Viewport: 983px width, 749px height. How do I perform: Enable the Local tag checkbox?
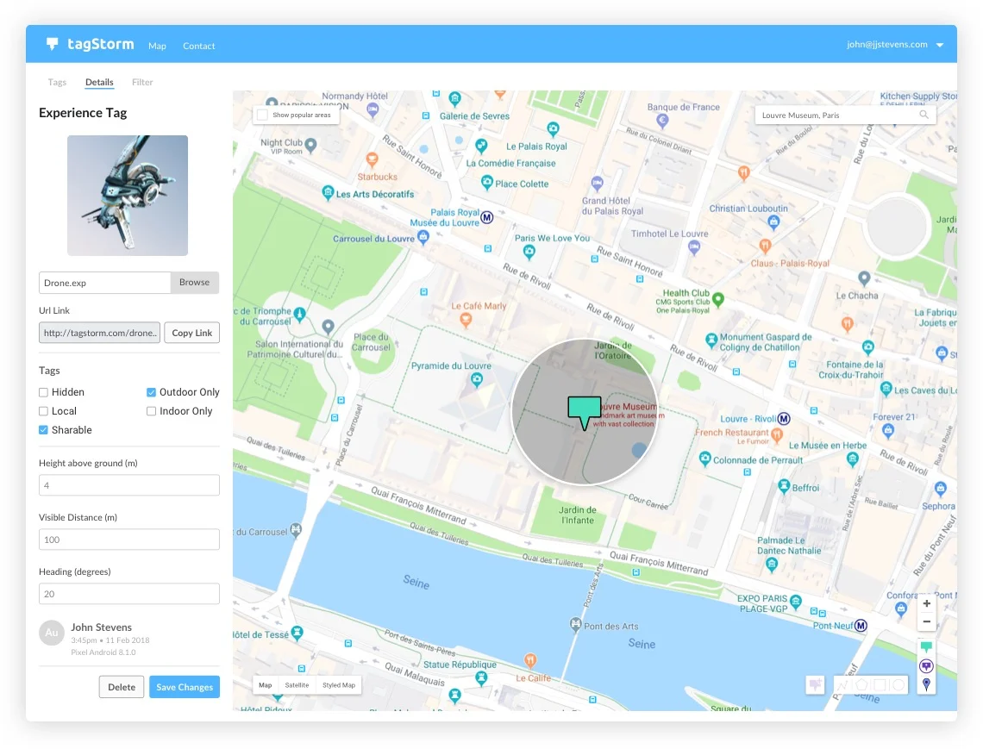pos(43,411)
